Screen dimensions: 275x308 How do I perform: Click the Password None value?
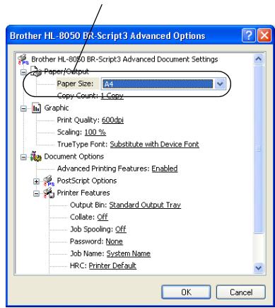pos(114,241)
